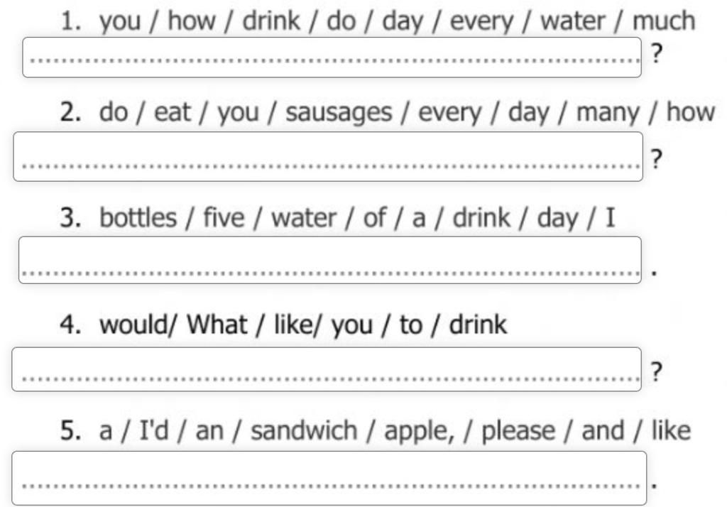Focus the answer field under question 2

(328, 157)
